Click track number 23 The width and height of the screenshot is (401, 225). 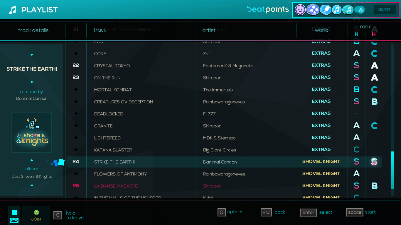(x=76, y=77)
